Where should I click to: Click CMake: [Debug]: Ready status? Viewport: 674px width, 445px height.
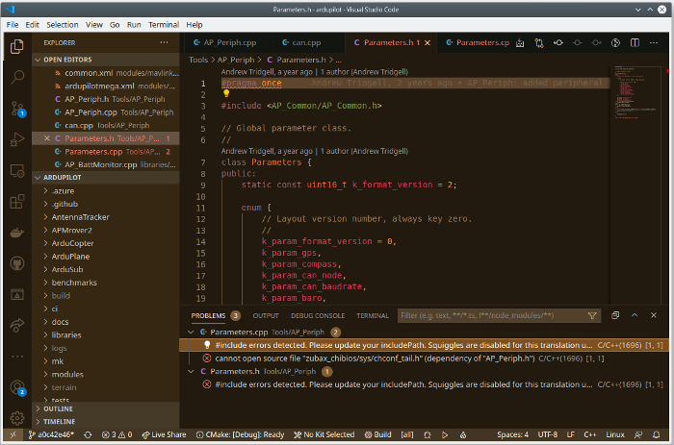tap(240, 434)
